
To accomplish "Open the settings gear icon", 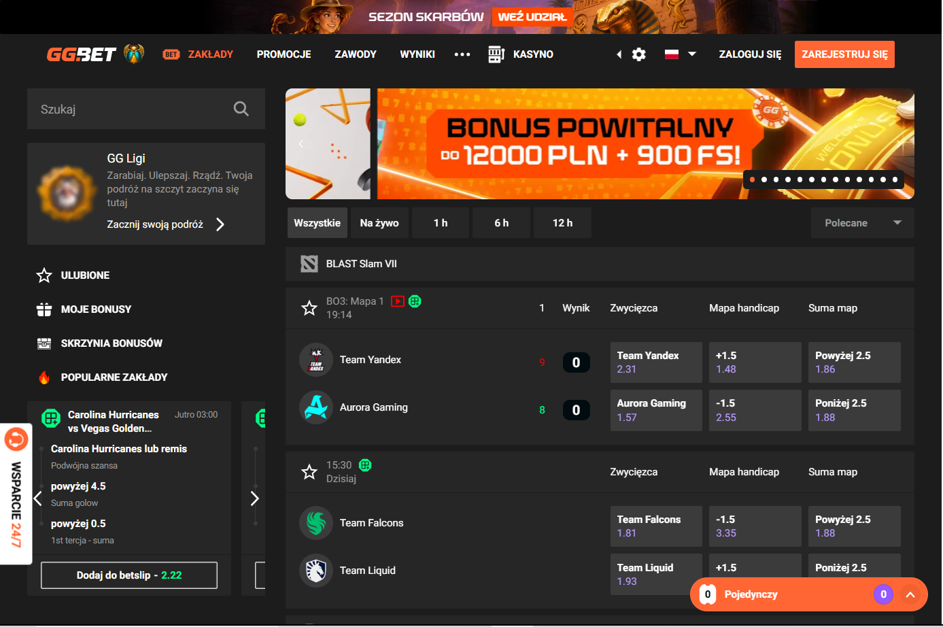I will tap(639, 54).
